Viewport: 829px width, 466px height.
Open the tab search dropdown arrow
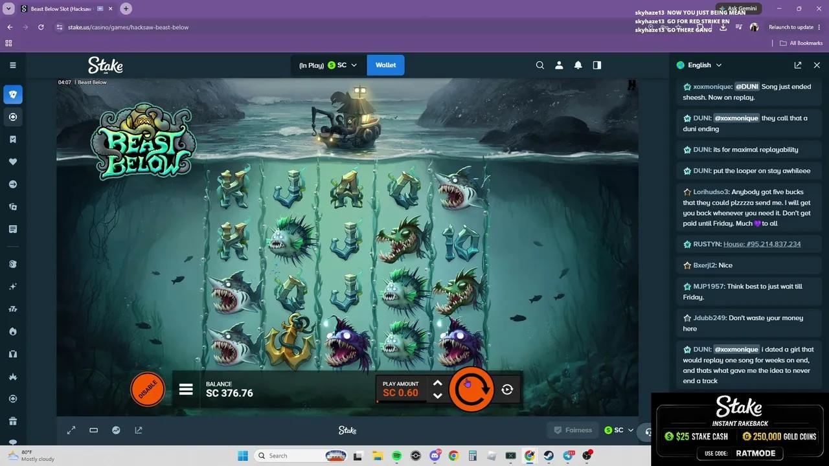click(8, 8)
